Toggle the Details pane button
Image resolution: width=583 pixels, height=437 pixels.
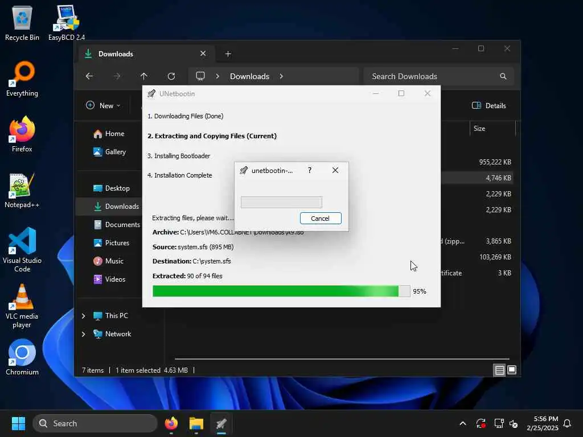point(489,105)
